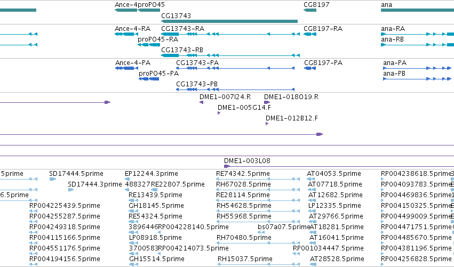
Task: Click the RE22807.5prime EST label
Action: 178,184
